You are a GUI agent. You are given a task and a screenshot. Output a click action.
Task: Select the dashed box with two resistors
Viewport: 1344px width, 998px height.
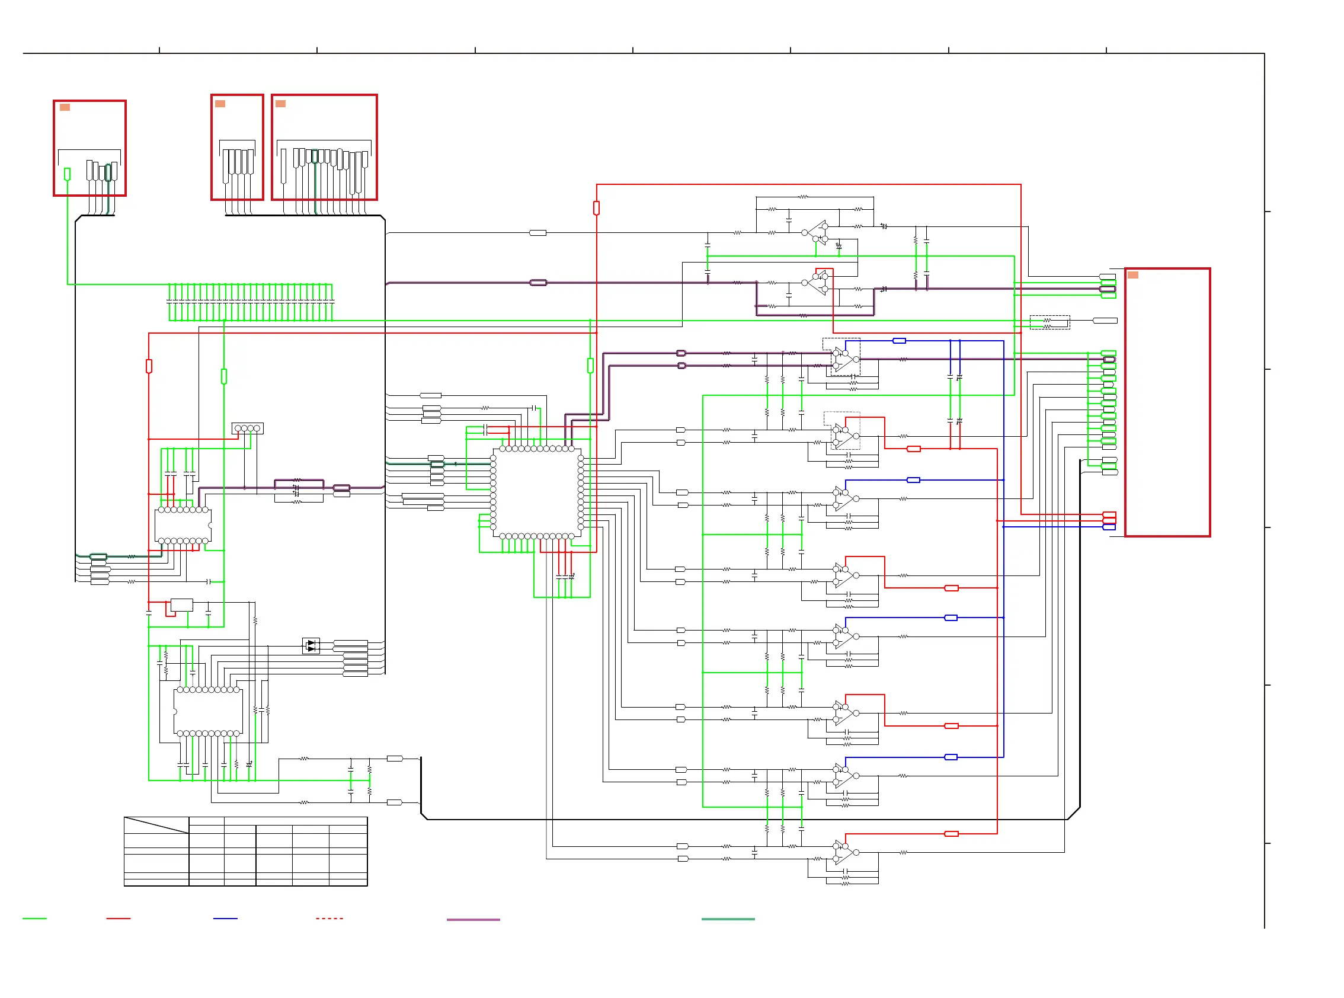(1049, 322)
